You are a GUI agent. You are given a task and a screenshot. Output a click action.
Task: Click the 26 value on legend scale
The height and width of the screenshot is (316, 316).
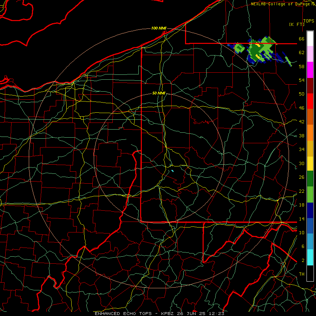click(x=302, y=177)
